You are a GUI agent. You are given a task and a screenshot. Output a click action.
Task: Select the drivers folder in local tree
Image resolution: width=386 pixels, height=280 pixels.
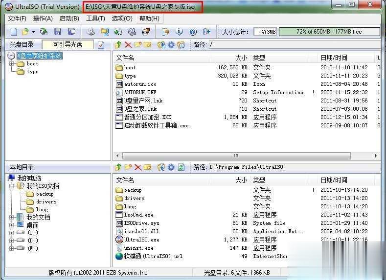click(x=46, y=202)
